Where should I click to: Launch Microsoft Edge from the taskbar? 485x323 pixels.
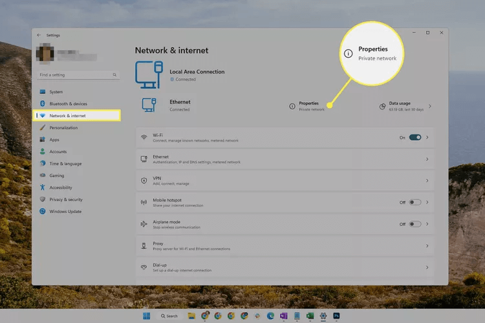[271, 316]
